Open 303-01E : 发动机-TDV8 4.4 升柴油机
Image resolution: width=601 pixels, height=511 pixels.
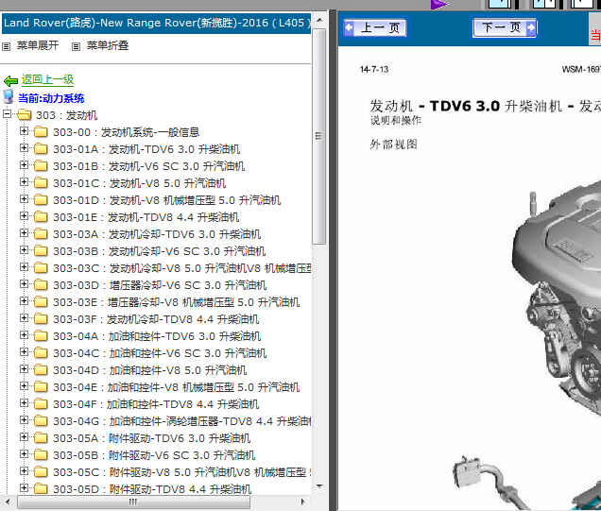[x=146, y=217]
